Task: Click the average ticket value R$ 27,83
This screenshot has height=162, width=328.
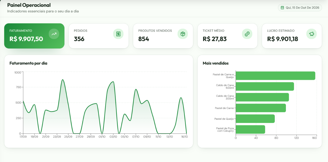Action: pos(215,39)
